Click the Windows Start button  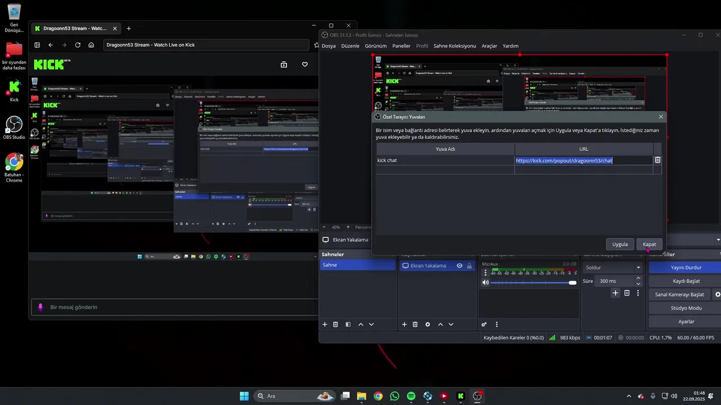(244, 396)
